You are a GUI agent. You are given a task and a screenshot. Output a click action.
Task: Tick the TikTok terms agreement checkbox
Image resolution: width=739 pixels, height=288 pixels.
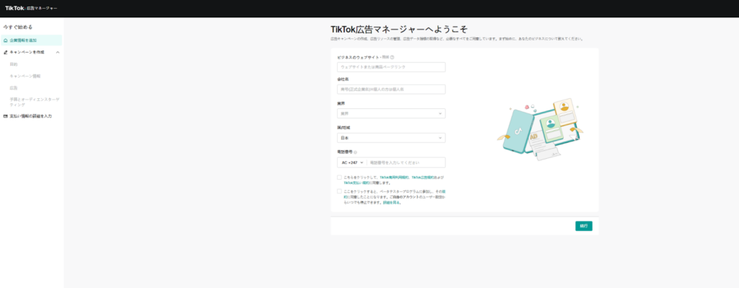[339, 178]
